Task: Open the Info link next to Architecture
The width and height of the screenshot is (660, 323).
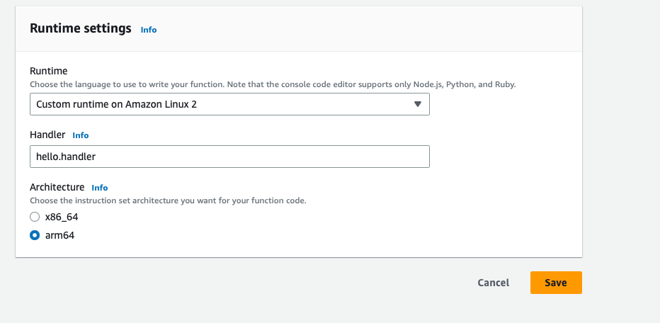Action: pyautogui.click(x=100, y=188)
